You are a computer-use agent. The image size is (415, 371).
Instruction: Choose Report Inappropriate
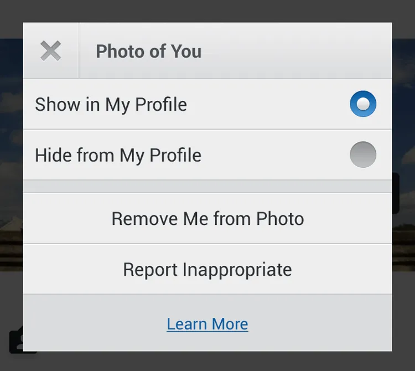[207, 269]
